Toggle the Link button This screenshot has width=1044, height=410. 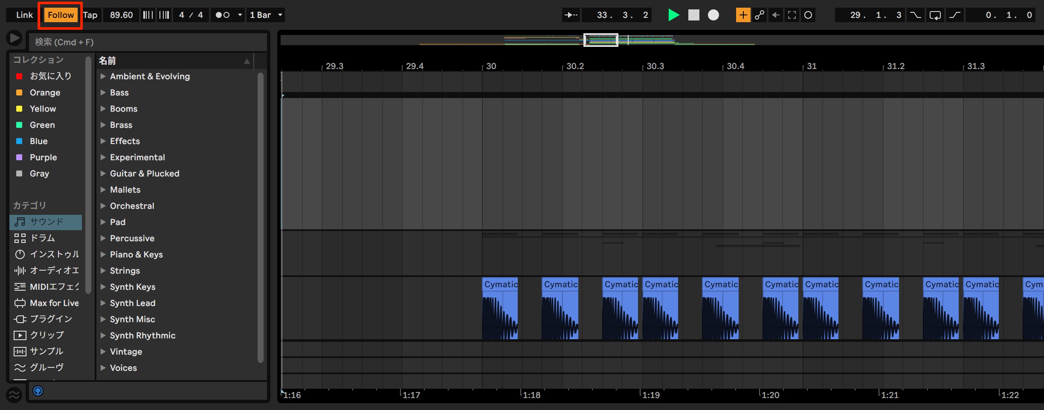(x=24, y=15)
